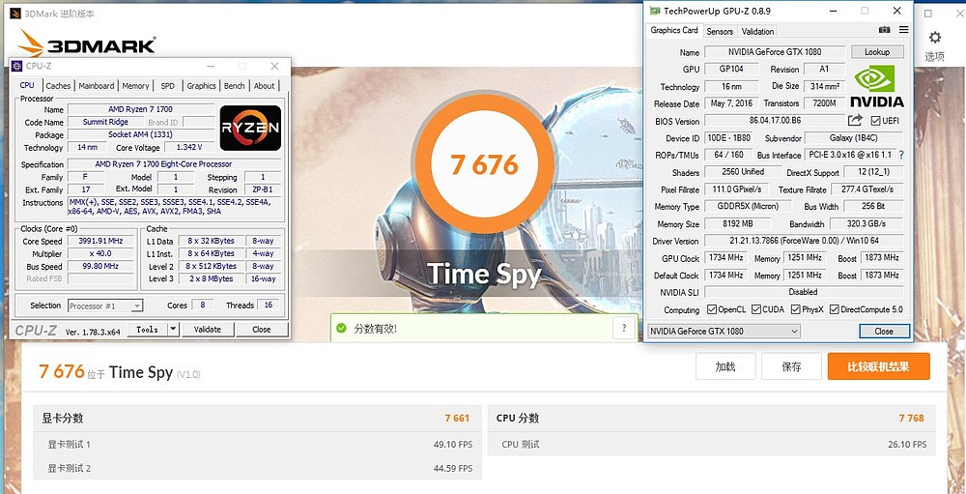Switch to CPU-Z Bench tab
966x494 pixels.
point(234,86)
